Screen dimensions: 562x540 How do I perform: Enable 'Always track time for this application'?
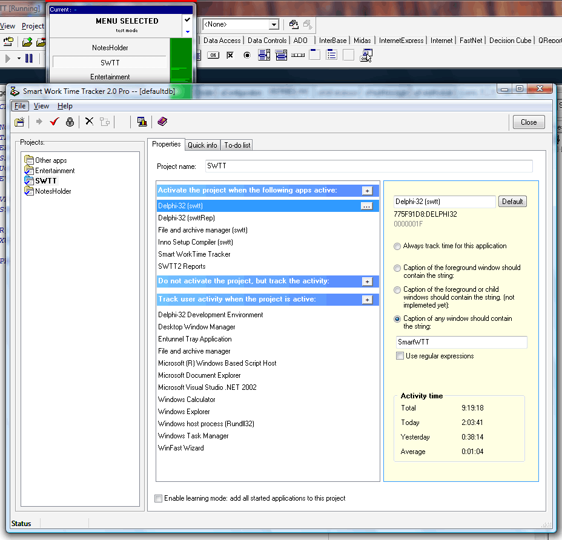click(x=397, y=246)
